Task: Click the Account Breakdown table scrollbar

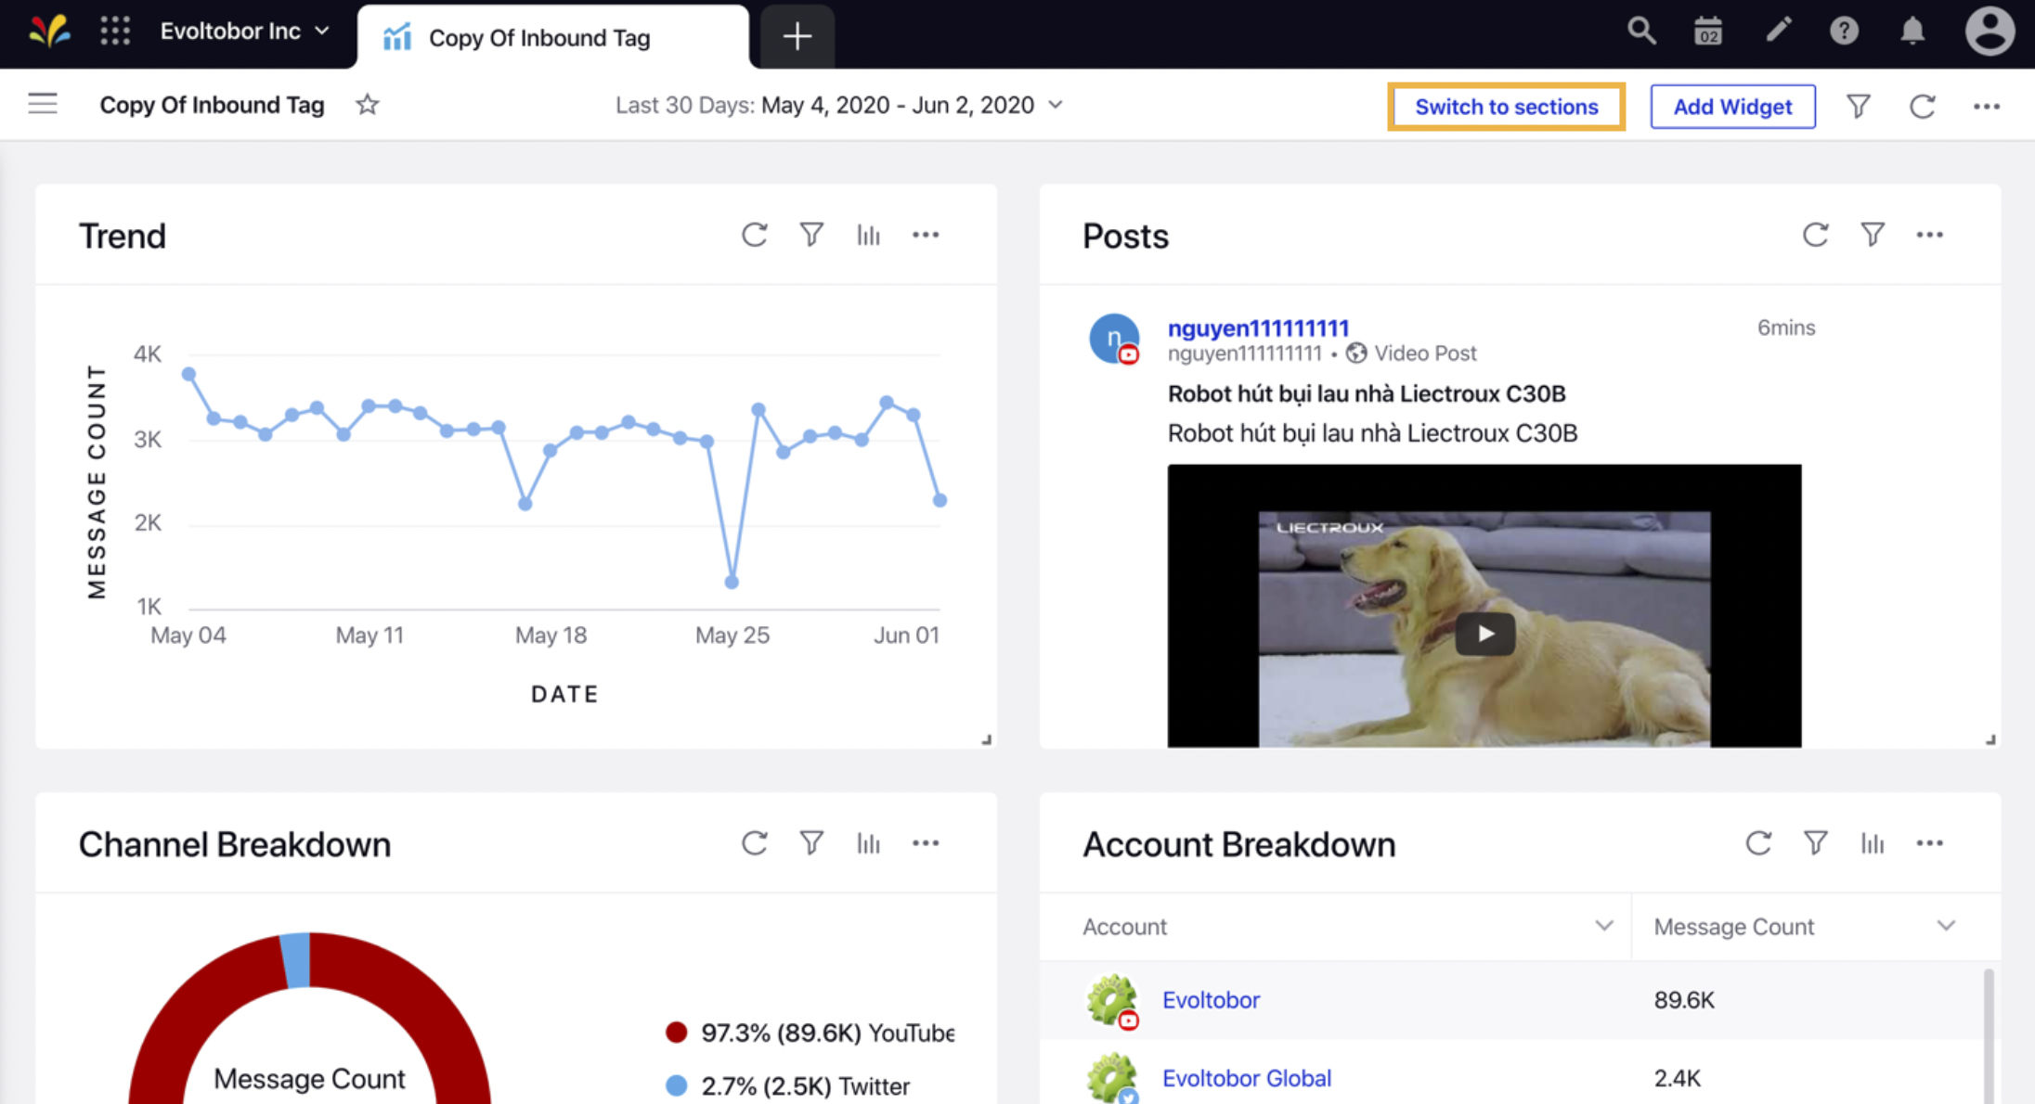Action: [x=1988, y=1034]
